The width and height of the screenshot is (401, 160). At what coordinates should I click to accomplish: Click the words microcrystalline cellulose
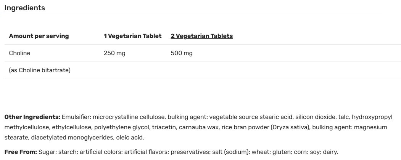129,117
